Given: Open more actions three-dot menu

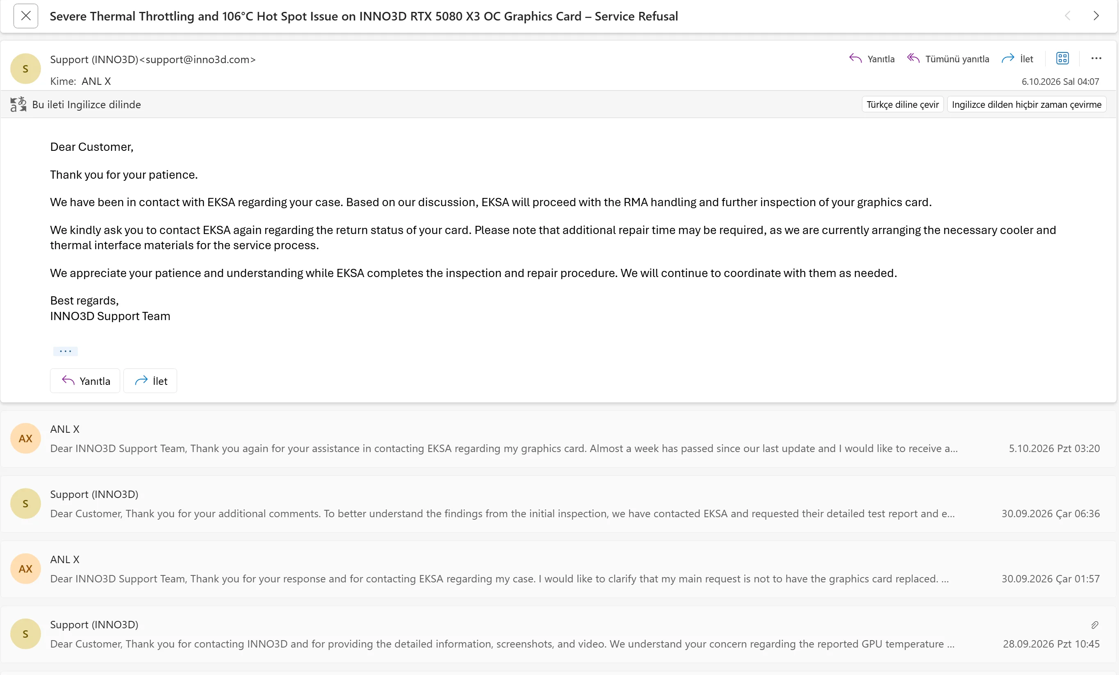Looking at the screenshot, I should (1096, 59).
